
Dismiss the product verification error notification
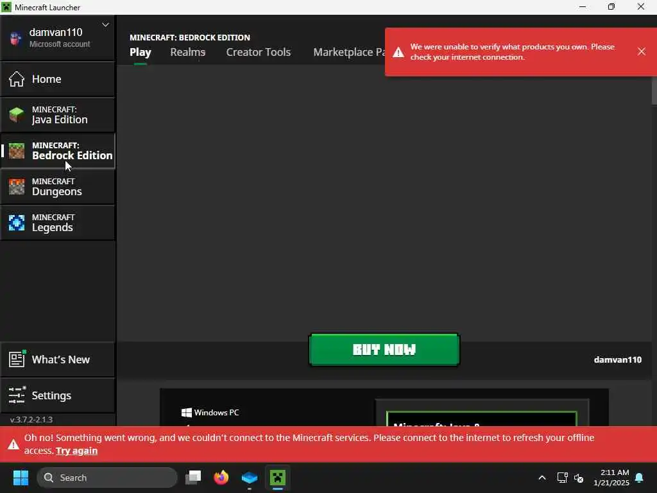[642, 51]
